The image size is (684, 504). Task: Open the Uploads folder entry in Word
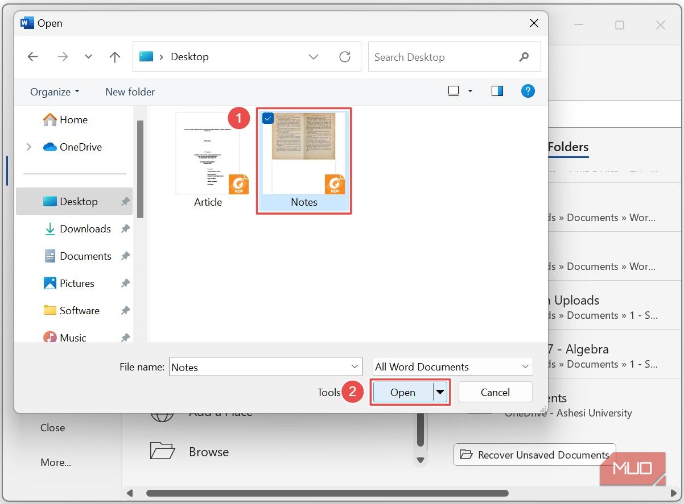615,307
